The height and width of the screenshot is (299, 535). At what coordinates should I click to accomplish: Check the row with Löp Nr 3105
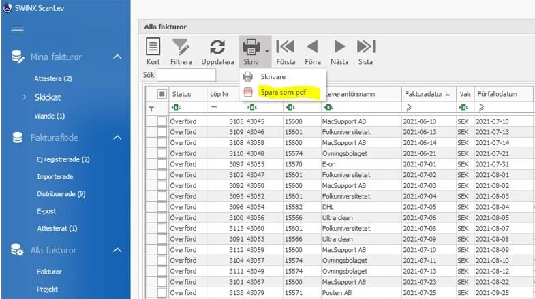(x=162, y=121)
